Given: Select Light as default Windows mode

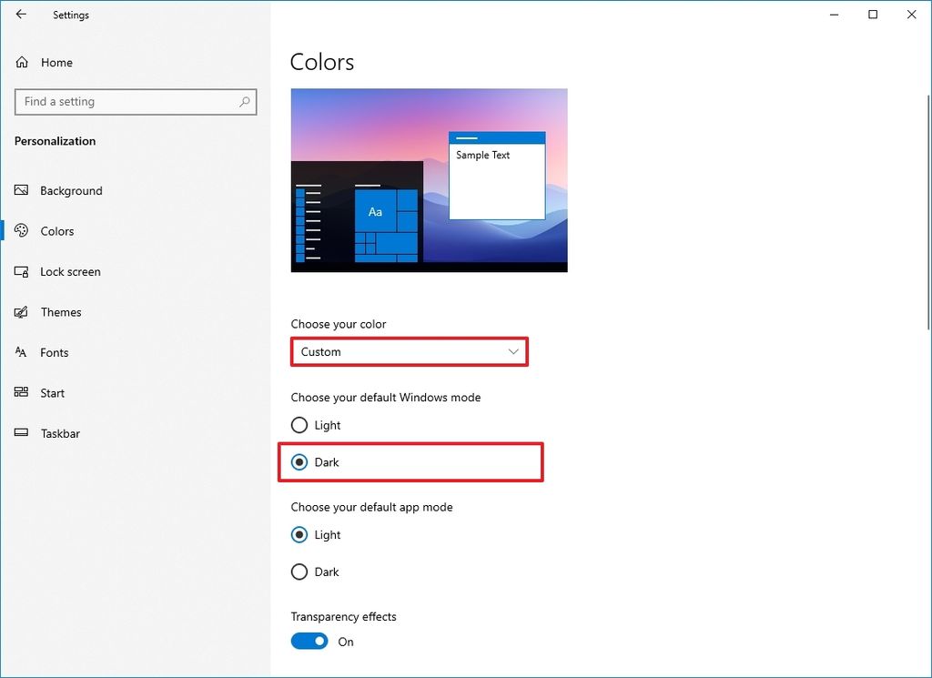Looking at the screenshot, I should pyautogui.click(x=300, y=425).
